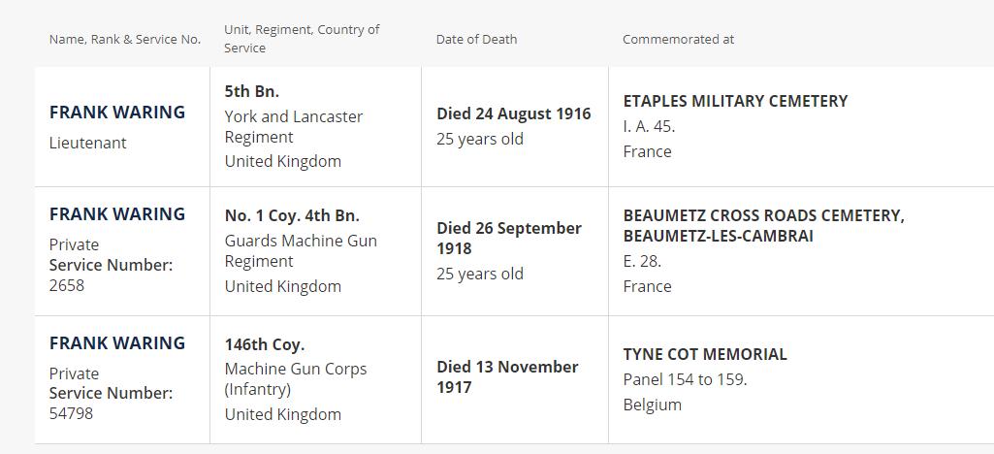
Task: Click the "5th Bn." unit text
Action: [251, 91]
